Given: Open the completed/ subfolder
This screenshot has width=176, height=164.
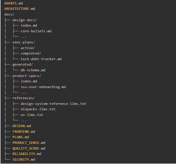Looking at the screenshot, I should pyautogui.click(x=31, y=53).
